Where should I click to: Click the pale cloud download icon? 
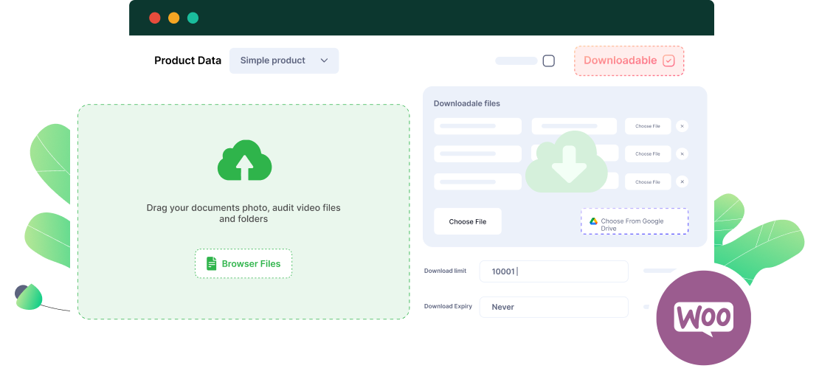tap(566, 162)
